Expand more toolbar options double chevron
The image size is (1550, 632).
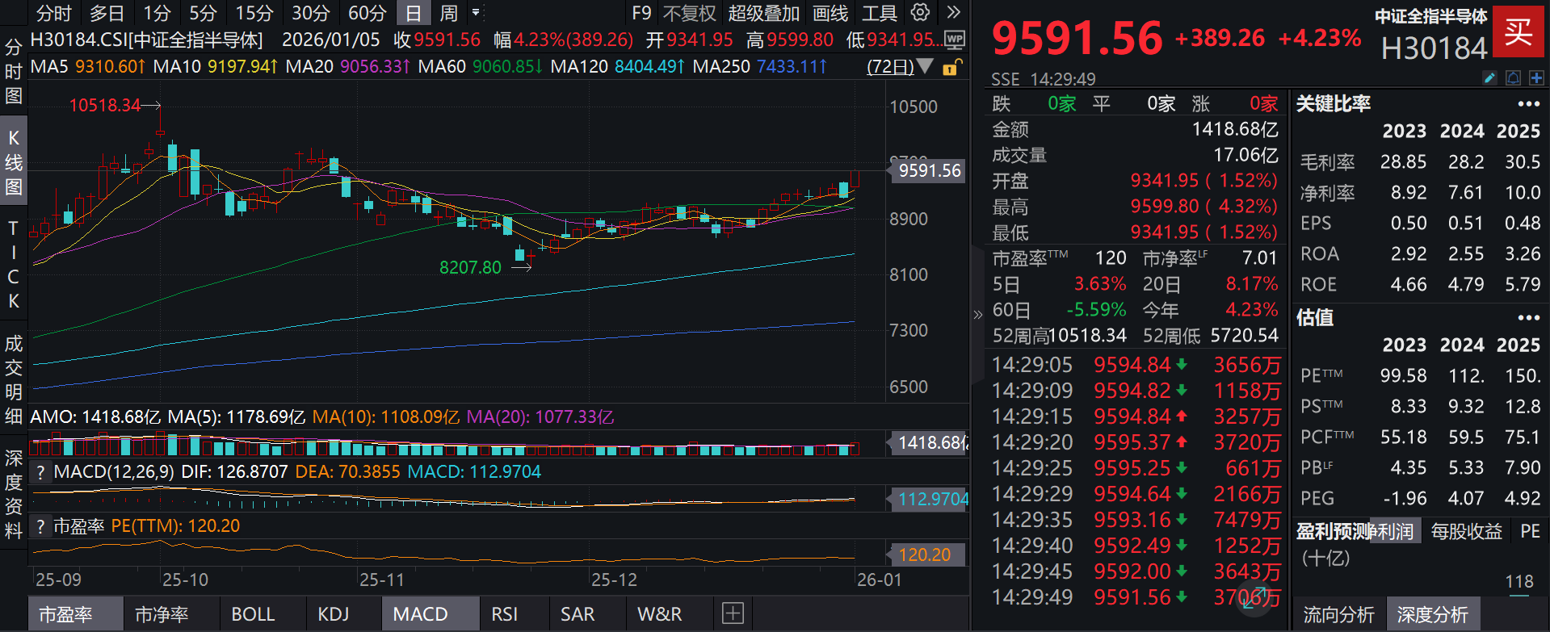tap(953, 13)
